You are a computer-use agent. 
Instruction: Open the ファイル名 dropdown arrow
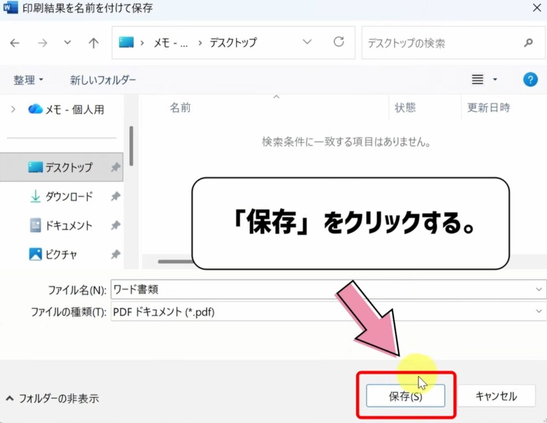pyautogui.click(x=539, y=289)
